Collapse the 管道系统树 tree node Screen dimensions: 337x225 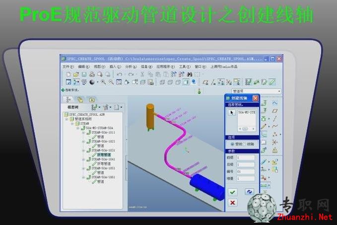click(67, 119)
